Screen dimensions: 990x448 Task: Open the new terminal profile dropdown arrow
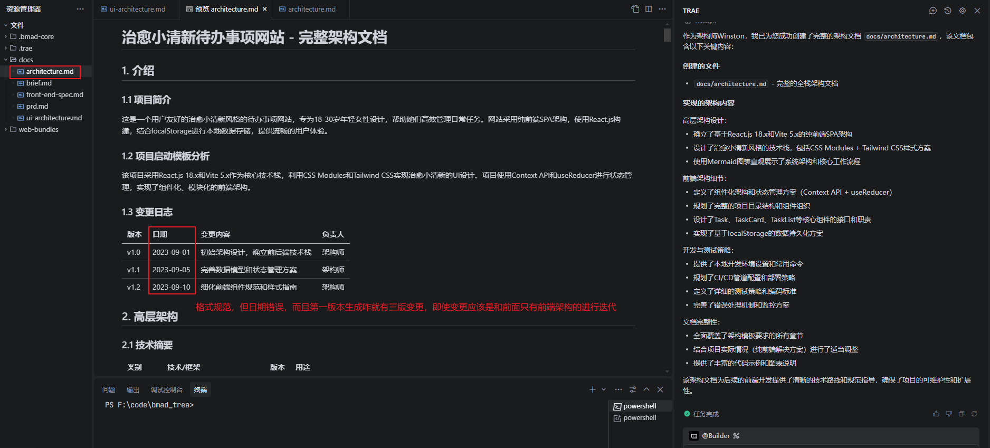pyautogui.click(x=604, y=389)
